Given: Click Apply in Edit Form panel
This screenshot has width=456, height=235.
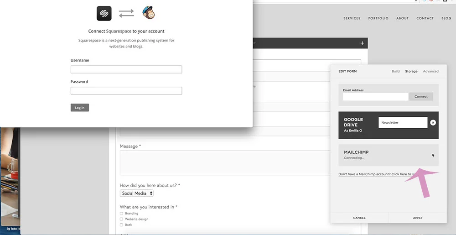Looking at the screenshot, I should point(418,218).
